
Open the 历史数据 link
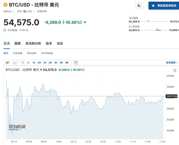coord(18,53)
